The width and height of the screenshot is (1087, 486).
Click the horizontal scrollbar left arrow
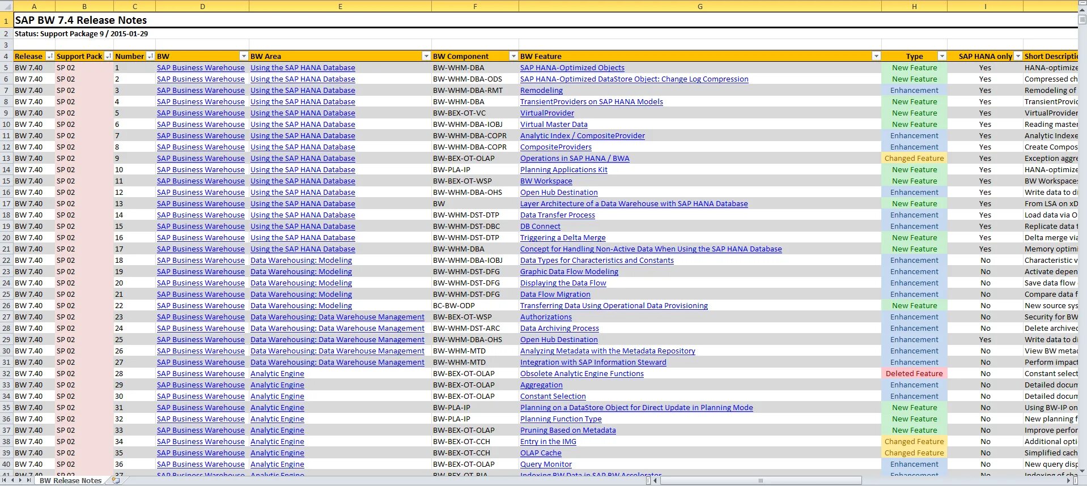(x=656, y=480)
